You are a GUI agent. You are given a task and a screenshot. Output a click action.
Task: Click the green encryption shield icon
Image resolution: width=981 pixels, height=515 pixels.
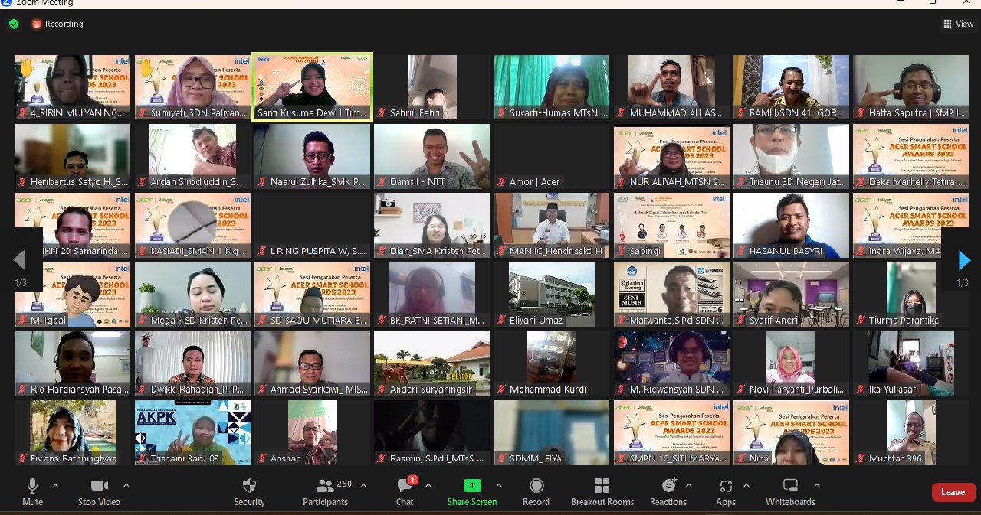pyautogui.click(x=14, y=24)
